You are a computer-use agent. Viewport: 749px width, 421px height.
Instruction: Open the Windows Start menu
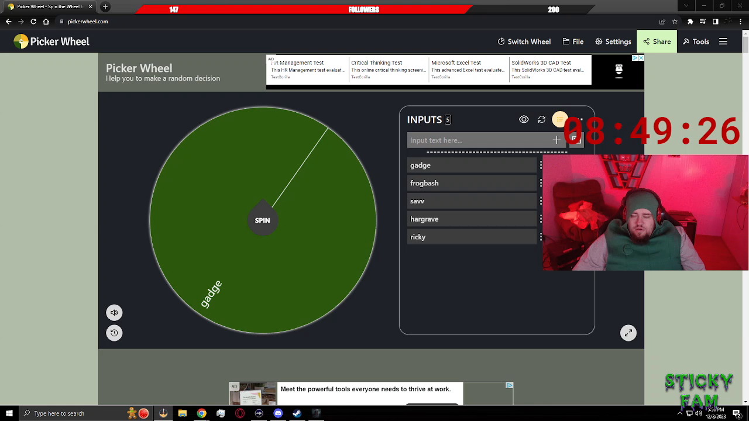[x=9, y=413]
